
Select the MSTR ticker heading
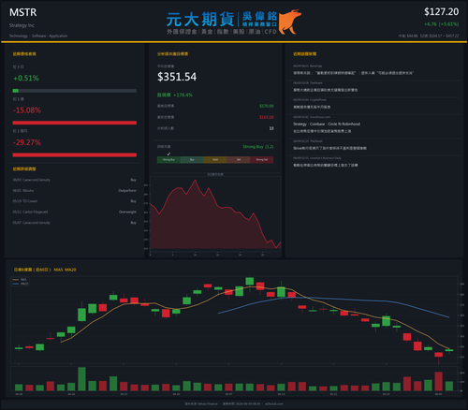(x=23, y=12)
